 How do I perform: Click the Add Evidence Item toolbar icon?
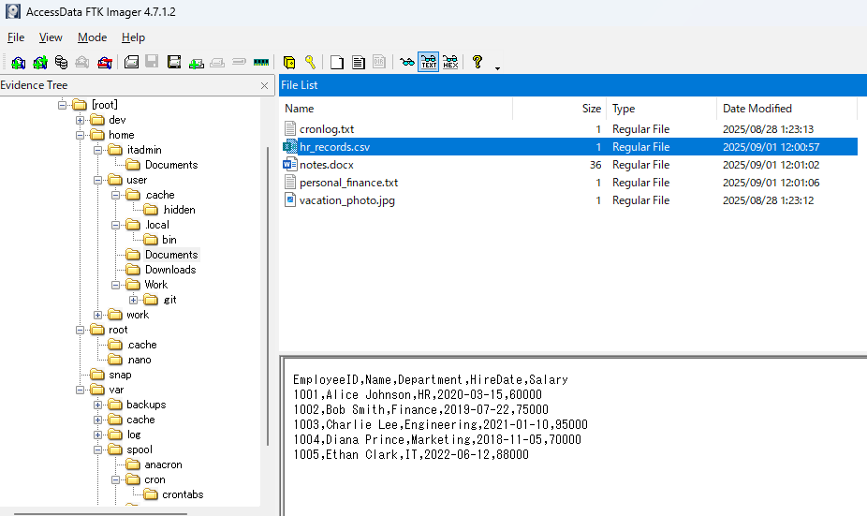coord(18,63)
